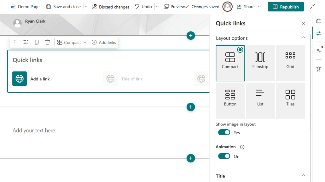325x182 pixels.
Task: Select the Tiles layout option
Action: (x=290, y=100)
